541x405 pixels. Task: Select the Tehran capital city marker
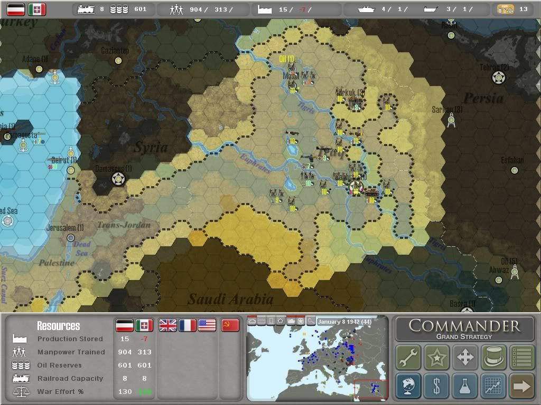[499, 78]
